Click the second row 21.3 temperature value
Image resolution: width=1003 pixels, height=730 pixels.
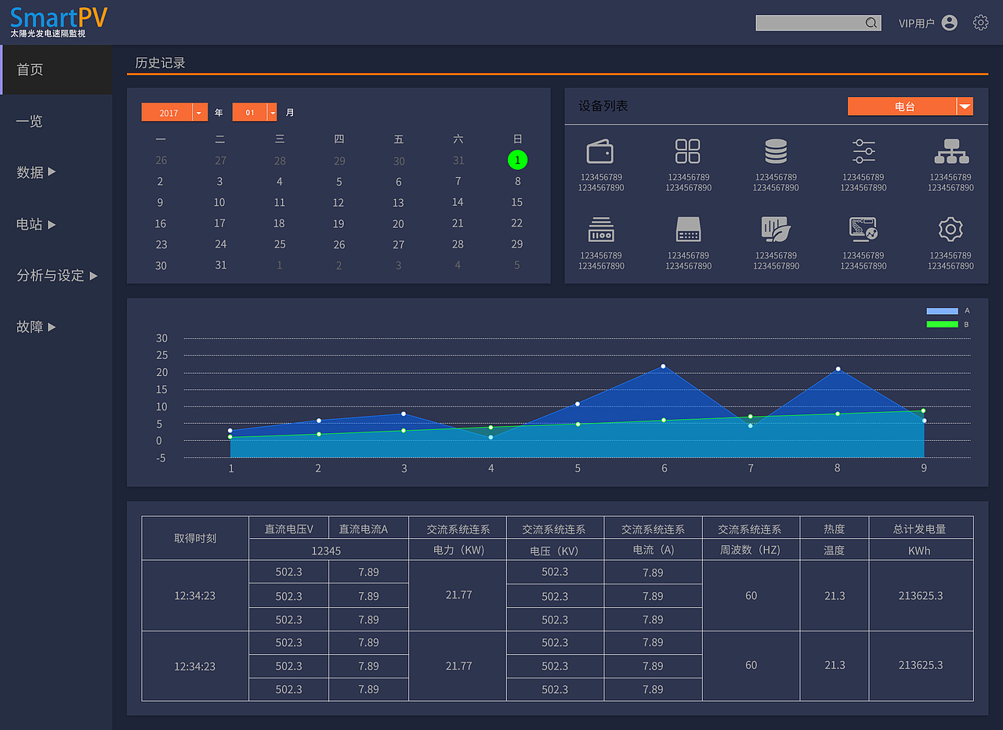coord(835,665)
